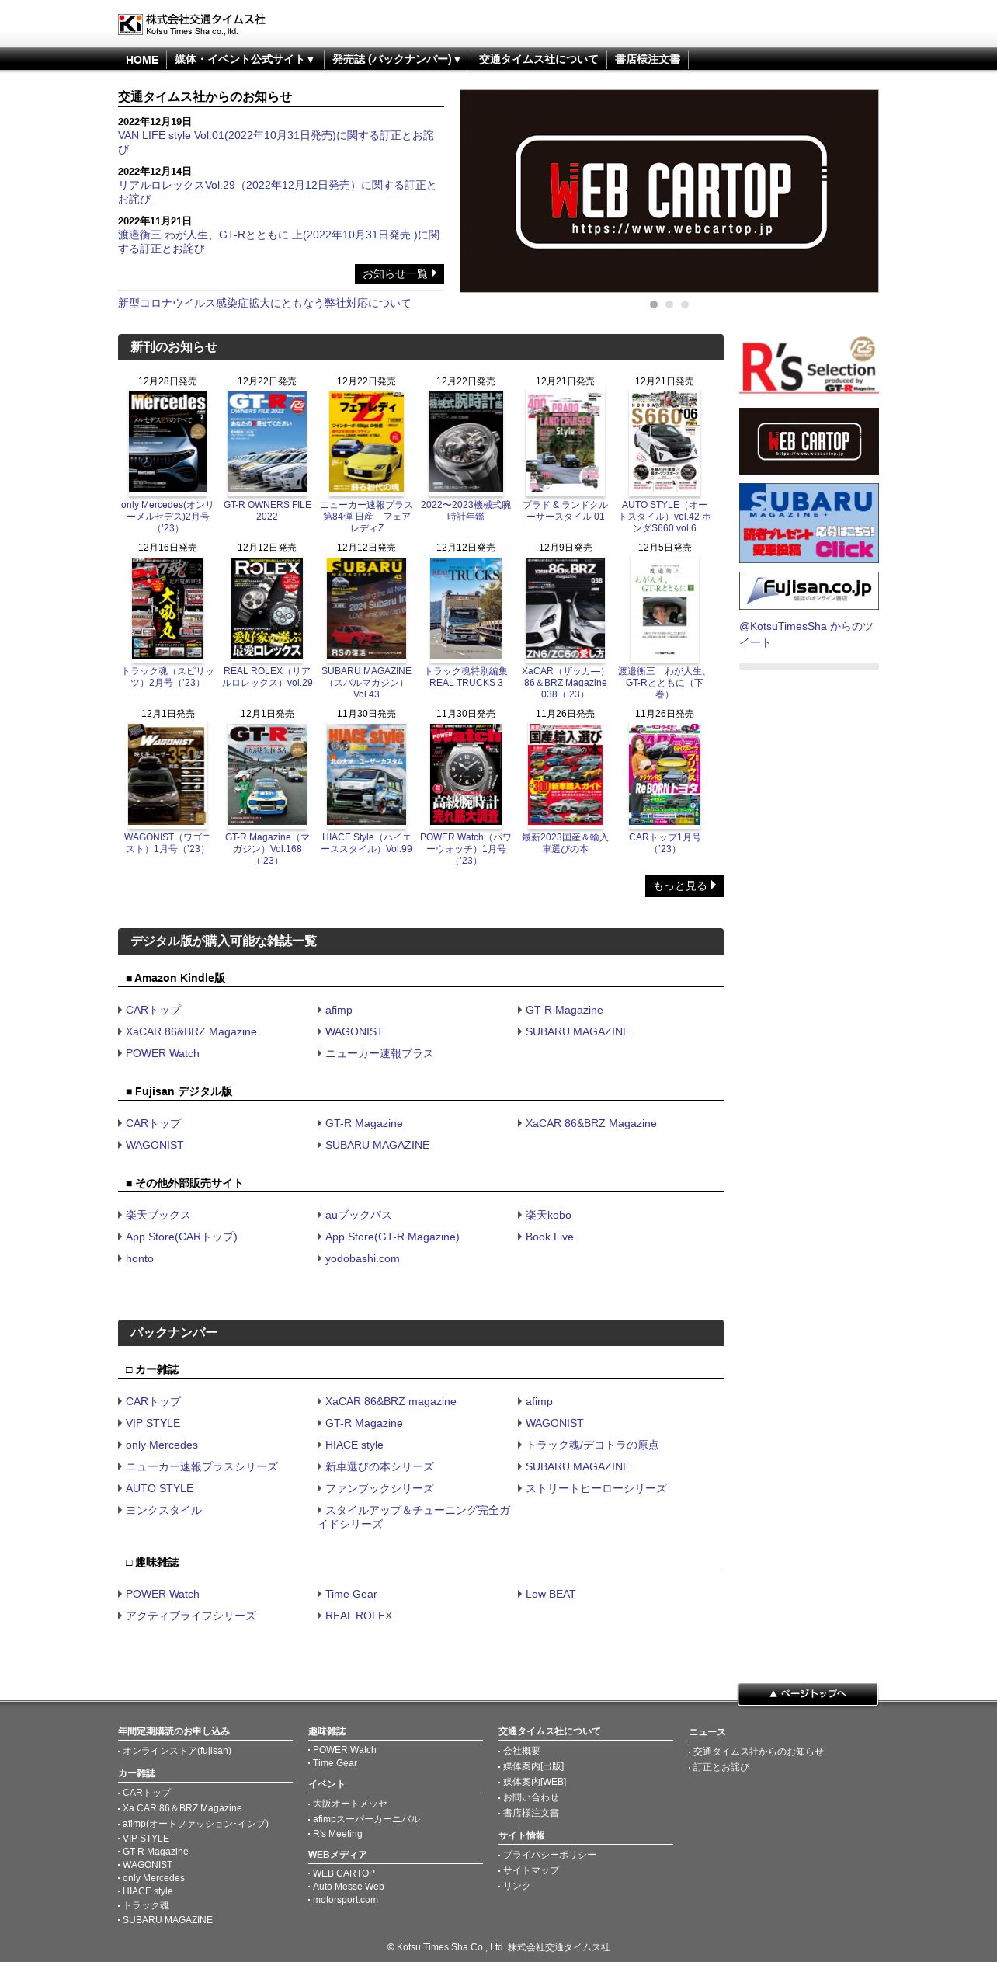Open 楽天ブックス store link
This screenshot has width=997, height=1962.
tap(158, 1216)
